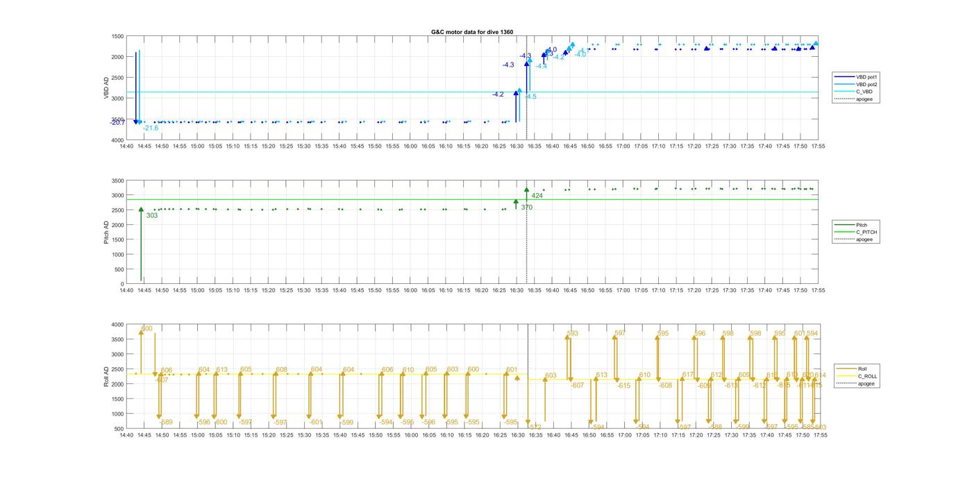The height and width of the screenshot is (481, 972).
Task: Select the "Pitch AD" y-axis label
Action: coord(106,233)
